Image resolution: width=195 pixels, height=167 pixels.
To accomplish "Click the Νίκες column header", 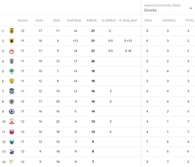I will click(x=148, y=20).
